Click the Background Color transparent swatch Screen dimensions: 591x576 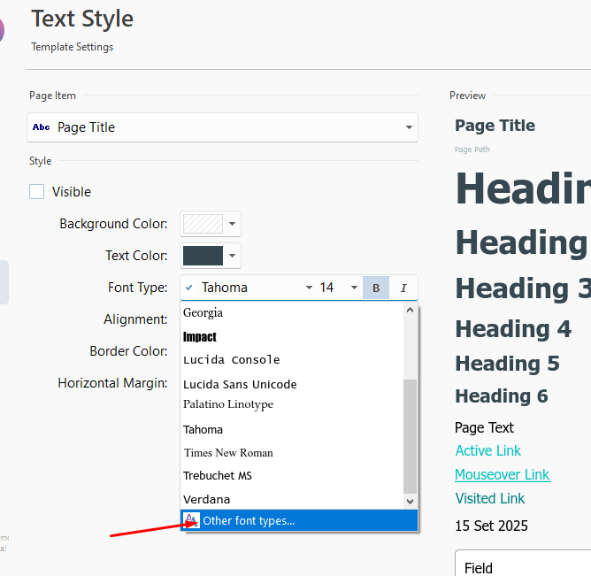click(x=203, y=224)
